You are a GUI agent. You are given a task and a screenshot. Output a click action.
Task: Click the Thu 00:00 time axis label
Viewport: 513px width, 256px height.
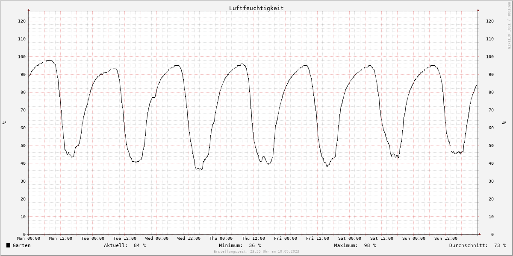(221, 239)
